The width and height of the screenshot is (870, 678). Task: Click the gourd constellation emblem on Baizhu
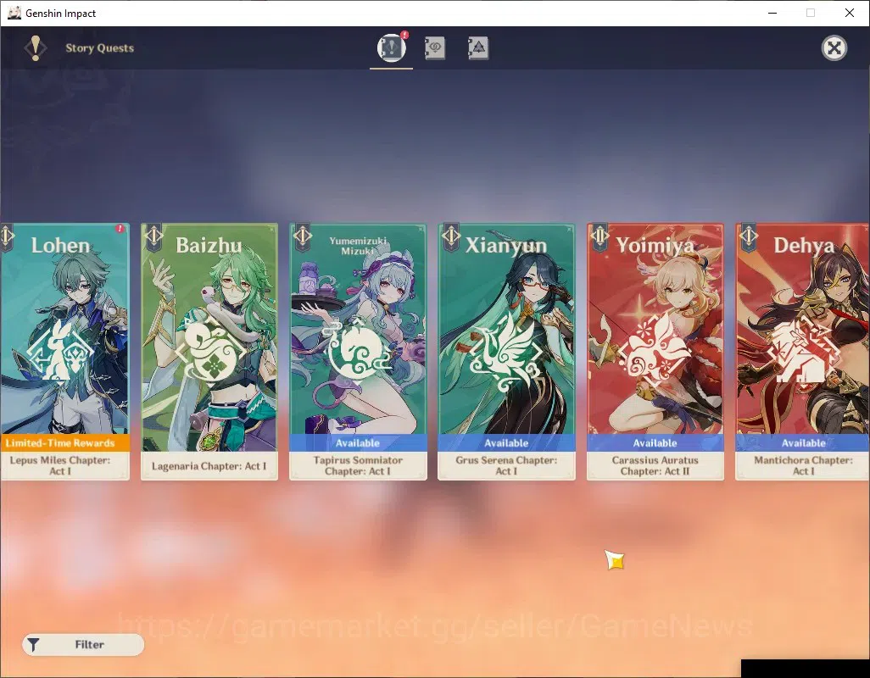pos(210,350)
